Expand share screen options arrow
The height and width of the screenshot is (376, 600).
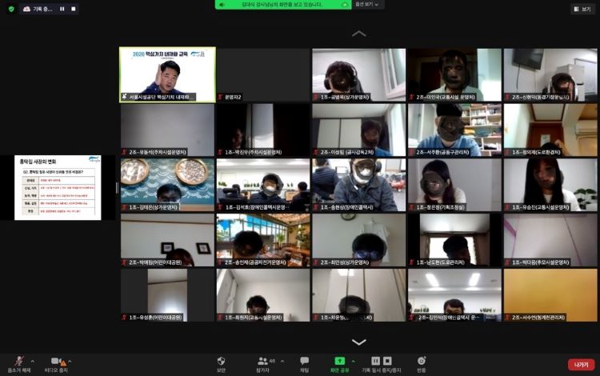[353, 359]
